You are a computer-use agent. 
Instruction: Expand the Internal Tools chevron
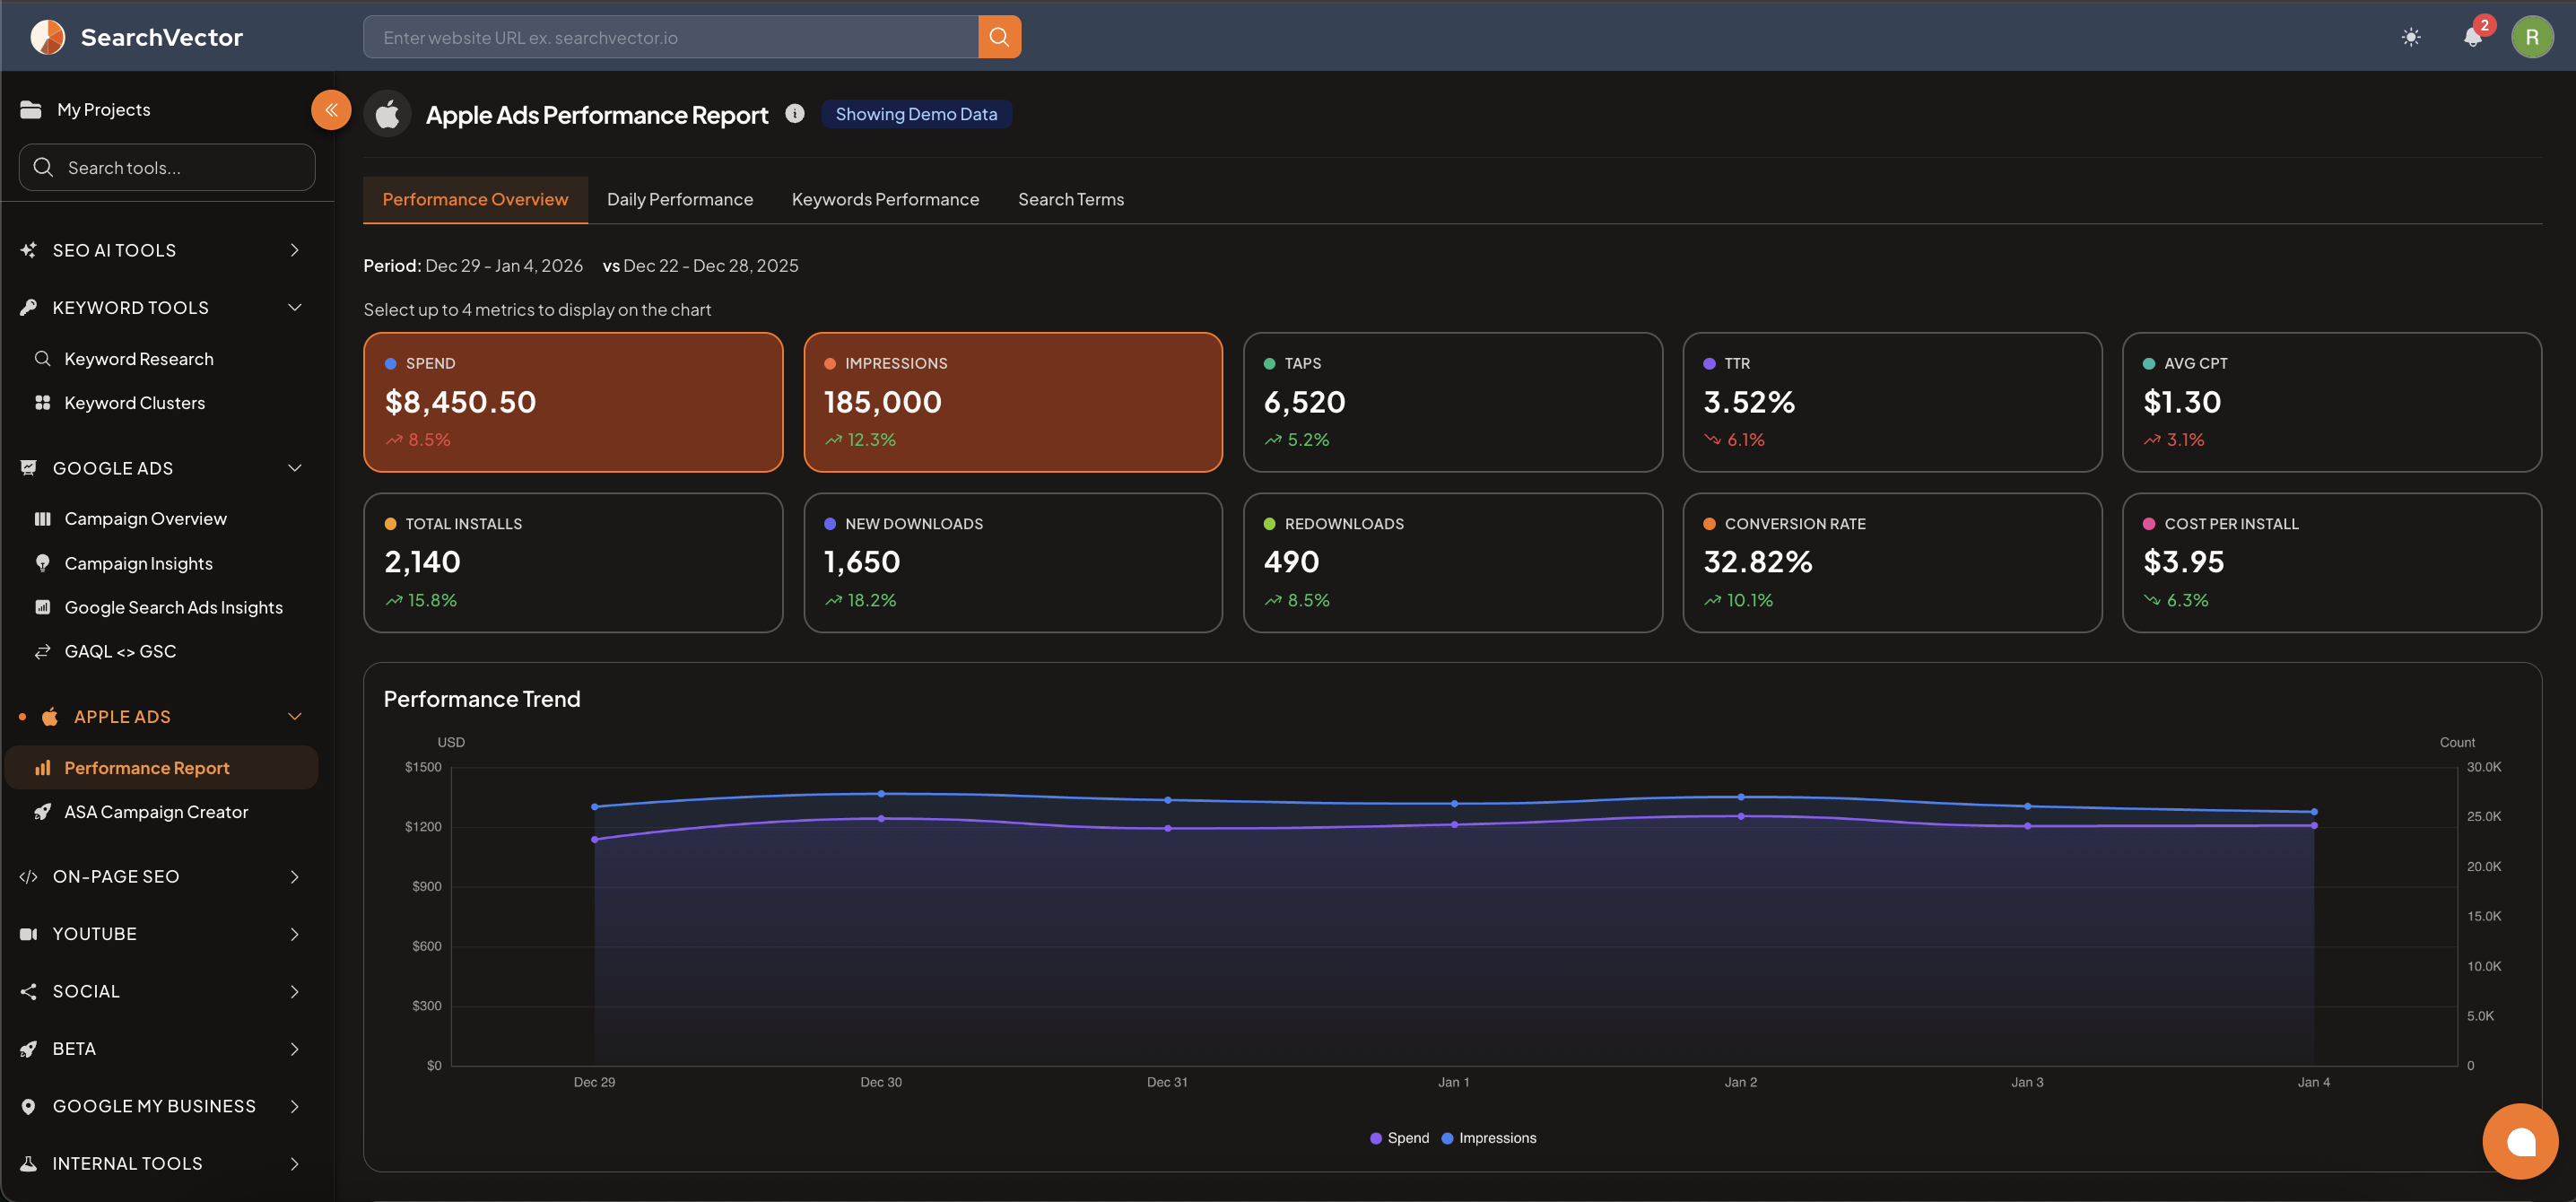coord(294,1164)
